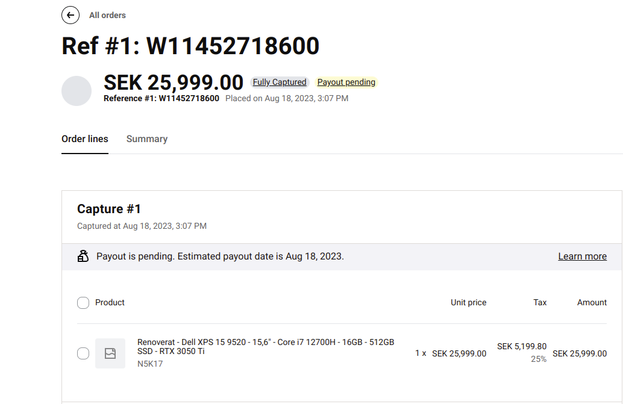Click the Unit price column header

coord(468,302)
